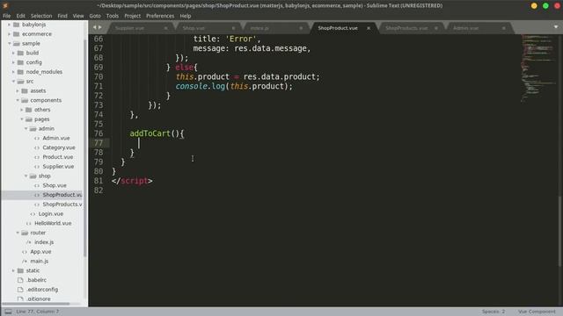Close the ShopProduct.vue tab
The image size is (563, 316).
369,28
